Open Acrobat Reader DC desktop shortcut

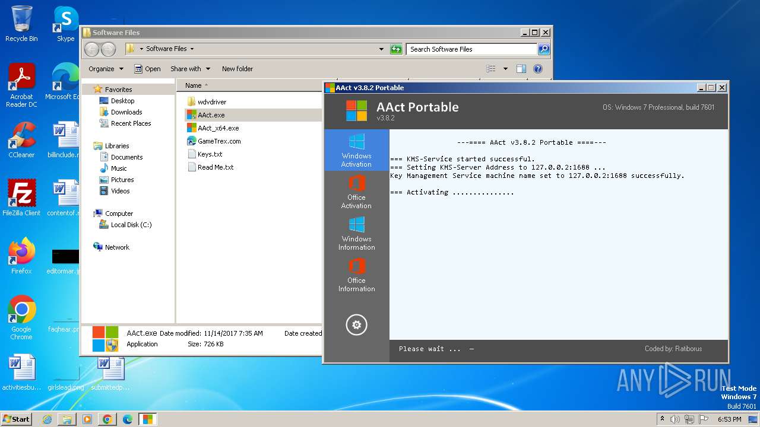point(21,85)
